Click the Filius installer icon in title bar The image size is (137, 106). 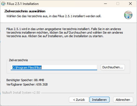point(3,4)
